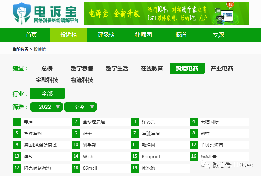This screenshot has height=176, width=261.
Task: Choose the 数字零售 domain filter
Action: click(82, 68)
